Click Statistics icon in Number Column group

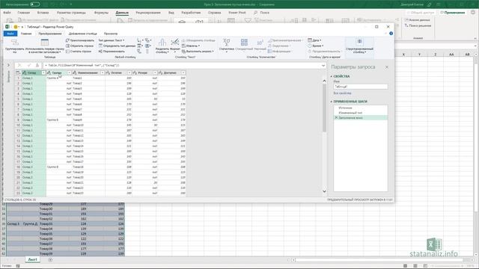[x=226, y=42]
